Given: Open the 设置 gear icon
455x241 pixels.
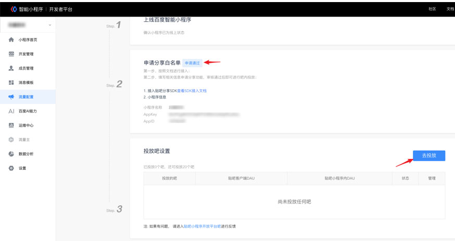Looking at the screenshot, I should (x=11, y=168).
